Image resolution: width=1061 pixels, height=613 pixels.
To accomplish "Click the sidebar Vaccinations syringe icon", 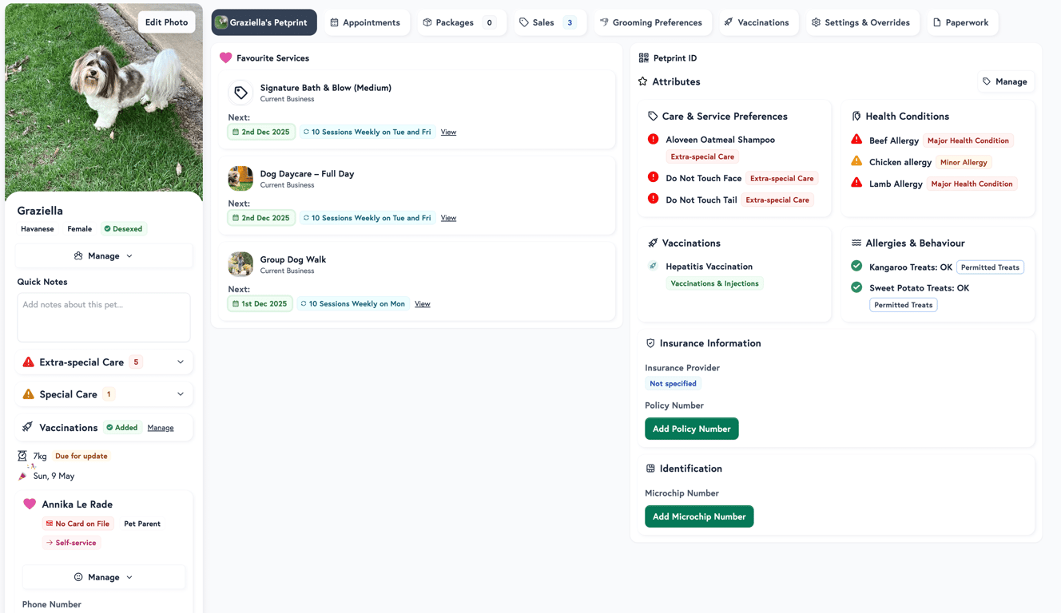I will point(28,427).
